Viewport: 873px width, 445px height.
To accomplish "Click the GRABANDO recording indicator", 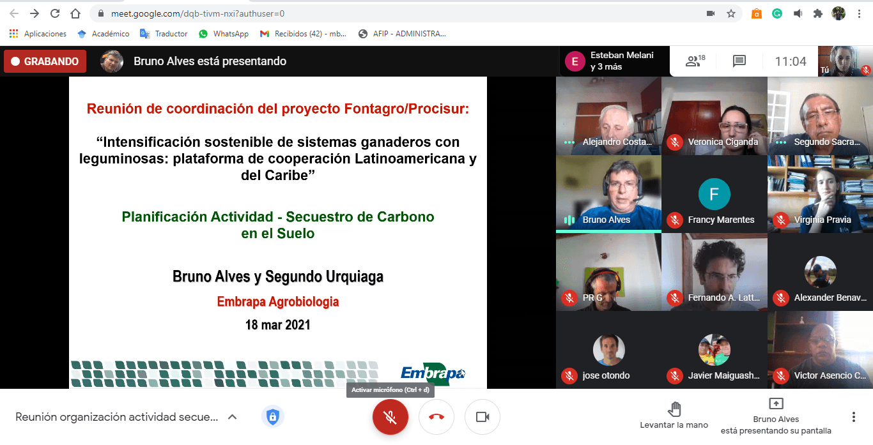I will tap(44, 61).
